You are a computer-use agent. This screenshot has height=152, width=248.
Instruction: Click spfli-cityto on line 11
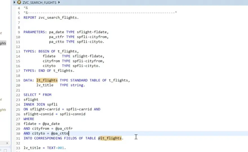(90, 42)
